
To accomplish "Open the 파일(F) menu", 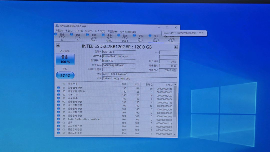I will [59, 31].
